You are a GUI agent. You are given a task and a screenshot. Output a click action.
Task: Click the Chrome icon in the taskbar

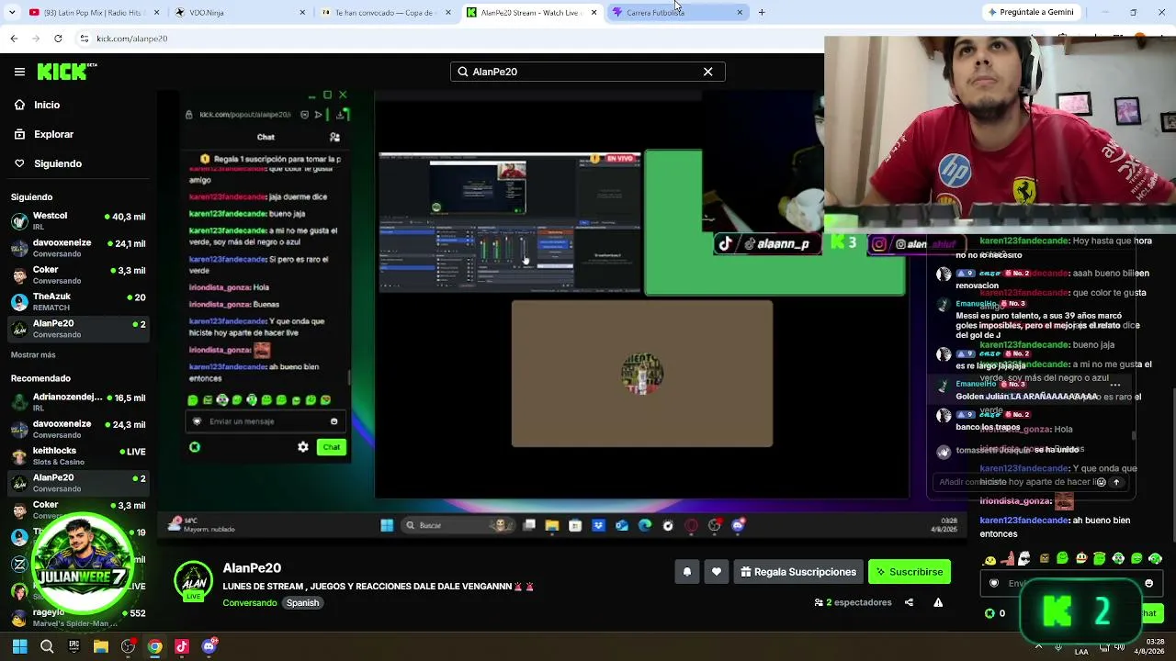[155, 646]
